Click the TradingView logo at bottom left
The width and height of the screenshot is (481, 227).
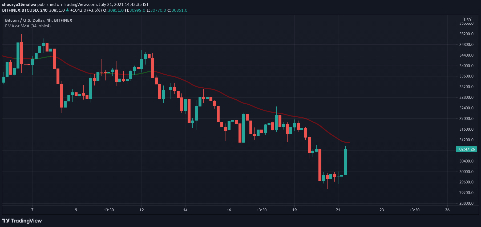coord(22,221)
